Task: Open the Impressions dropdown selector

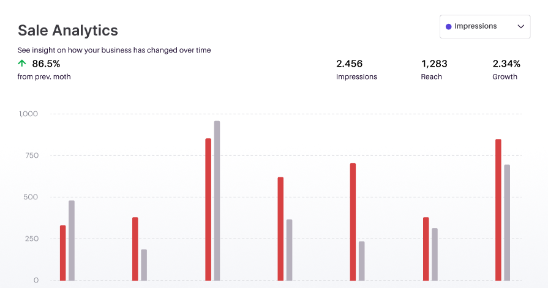Action: [484, 27]
